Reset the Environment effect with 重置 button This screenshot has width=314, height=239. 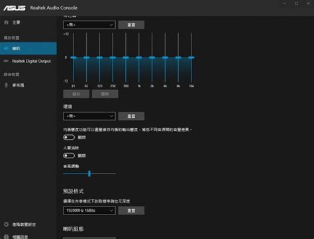[131, 116]
